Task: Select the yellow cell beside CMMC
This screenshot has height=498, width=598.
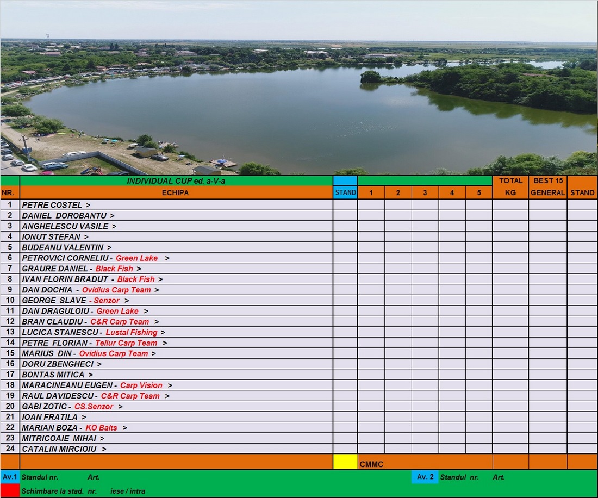Action: click(x=345, y=462)
